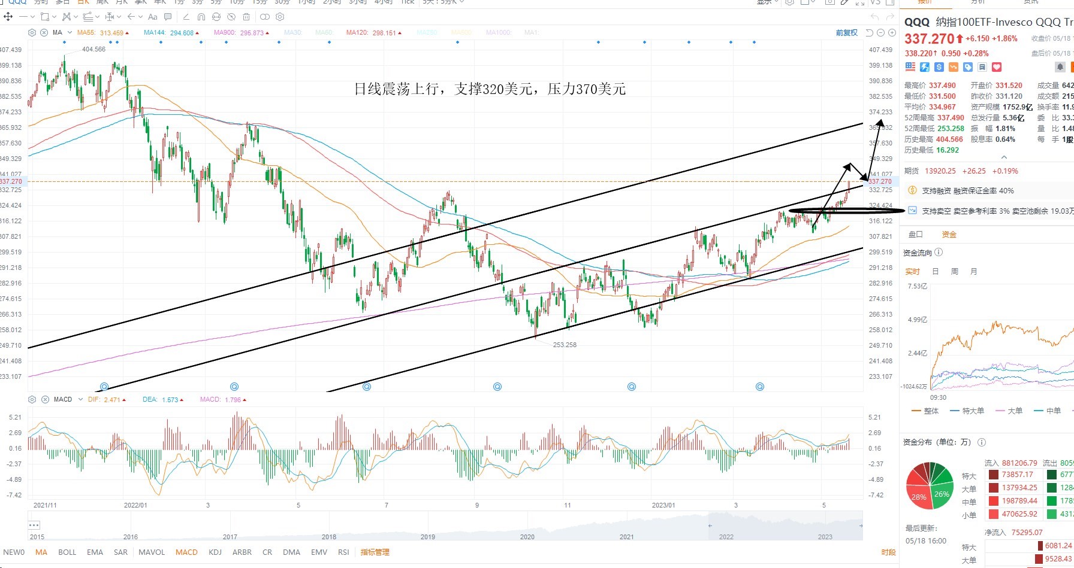
Task: Toggle the MA indicator
Action: [41, 552]
